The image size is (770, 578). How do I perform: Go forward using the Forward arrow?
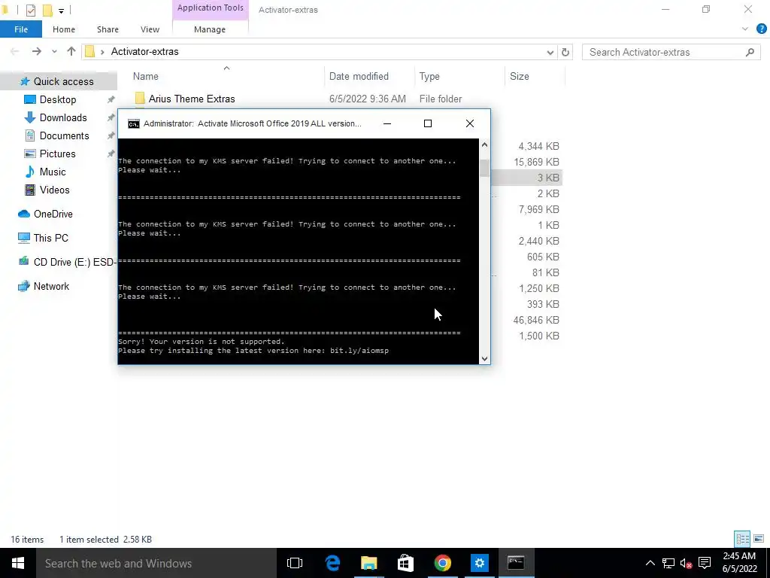(x=37, y=52)
